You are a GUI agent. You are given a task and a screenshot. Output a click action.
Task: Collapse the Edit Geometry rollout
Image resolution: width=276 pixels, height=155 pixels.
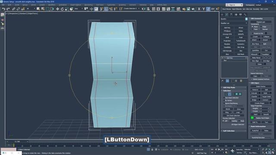tap(256, 19)
